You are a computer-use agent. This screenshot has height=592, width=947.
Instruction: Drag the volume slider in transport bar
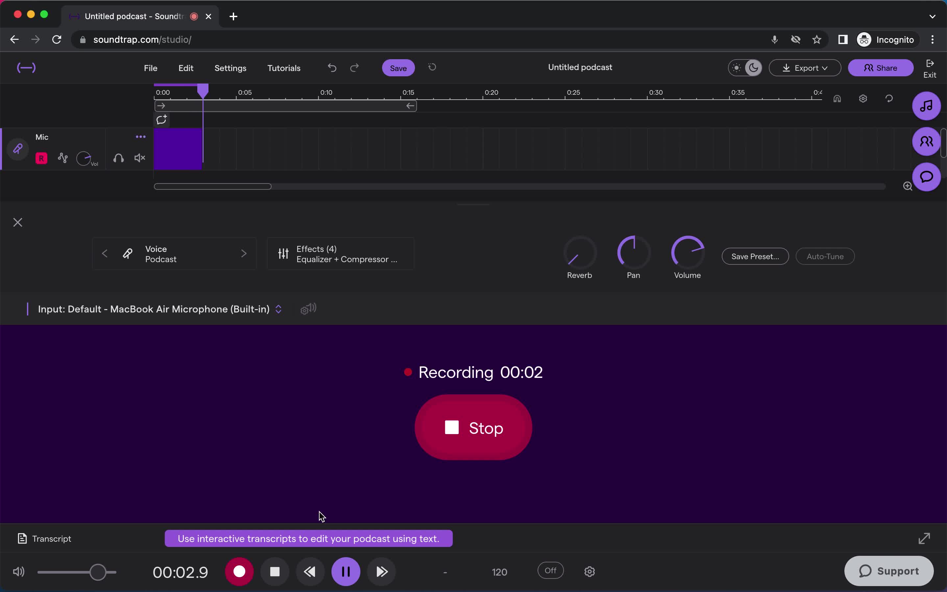click(x=98, y=572)
